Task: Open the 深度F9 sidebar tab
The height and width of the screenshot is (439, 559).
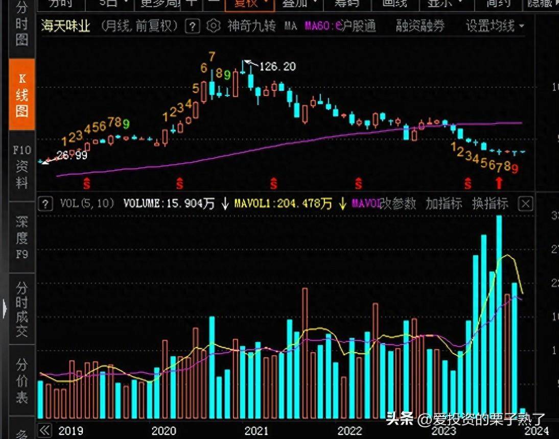Action: tap(22, 237)
